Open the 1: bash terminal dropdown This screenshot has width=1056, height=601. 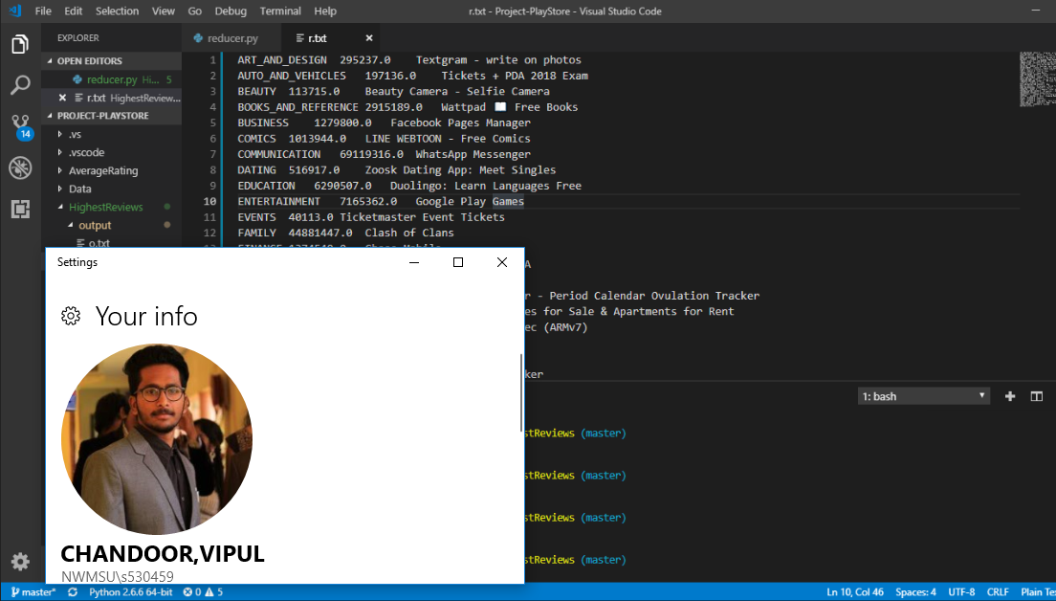click(924, 396)
